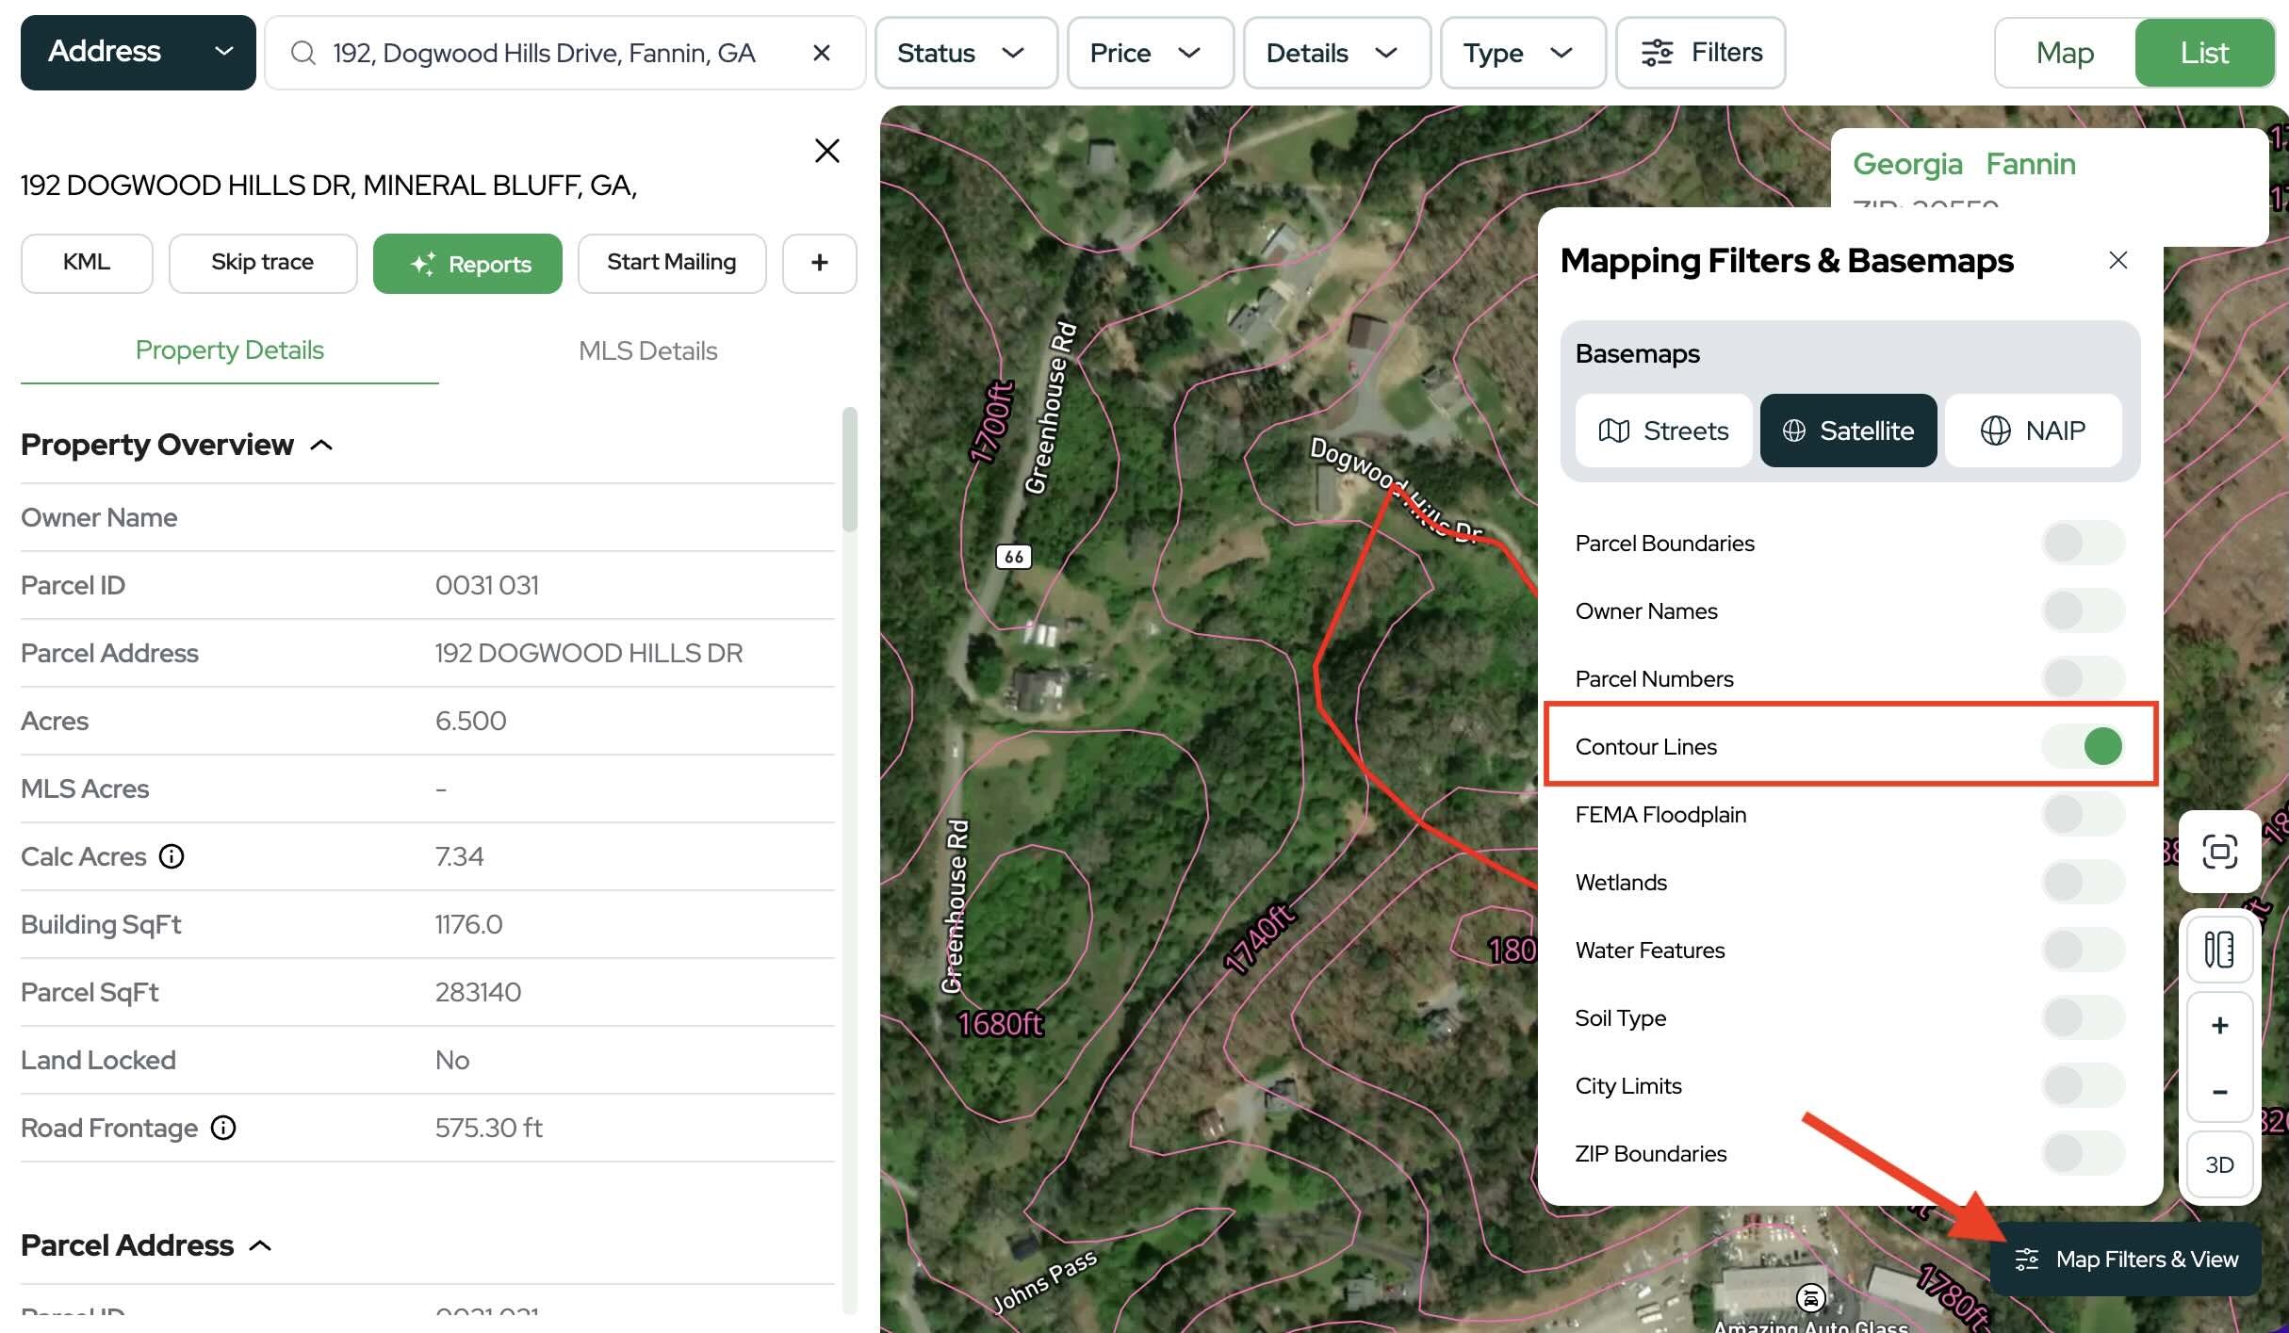The height and width of the screenshot is (1333, 2289).
Task: Click the split-view compare map icon
Action: [x=2219, y=950]
